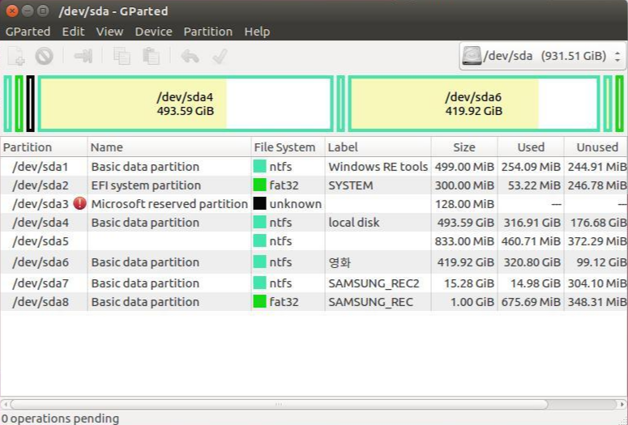Select the /dev/sda4 row in the table
Screen dimensions: 628x425
pyautogui.click(x=314, y=223)
